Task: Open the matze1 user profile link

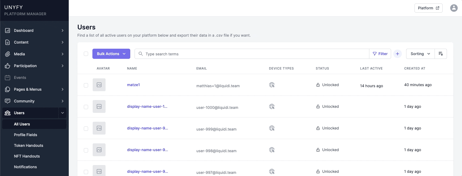Action: [133, 85]
